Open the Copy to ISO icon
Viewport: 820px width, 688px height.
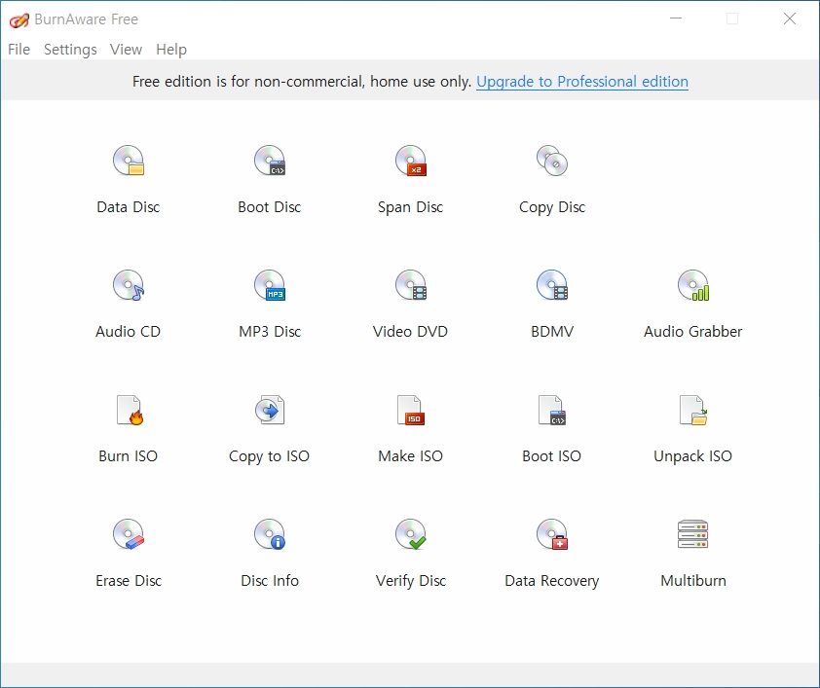(270, 410)
